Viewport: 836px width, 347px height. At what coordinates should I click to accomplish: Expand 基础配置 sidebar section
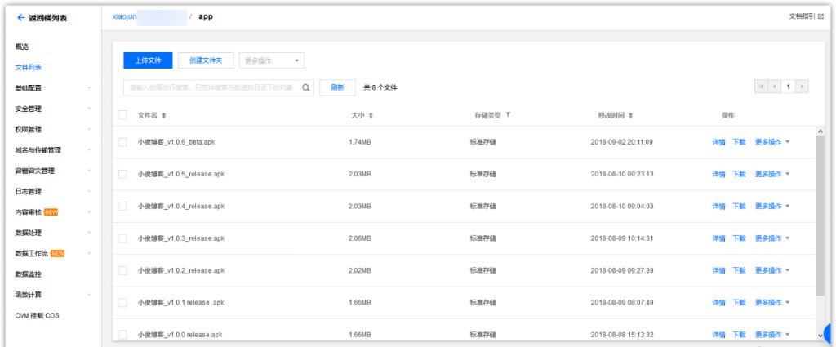tap(89, 88)
